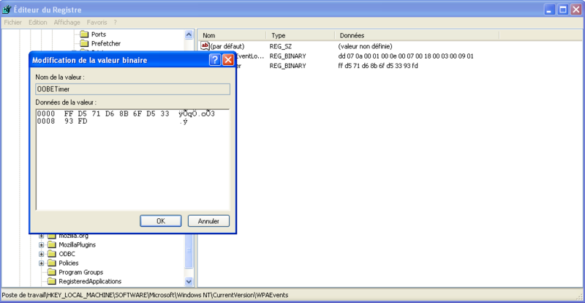Expand the ODBC tree node

click(42, 254)
